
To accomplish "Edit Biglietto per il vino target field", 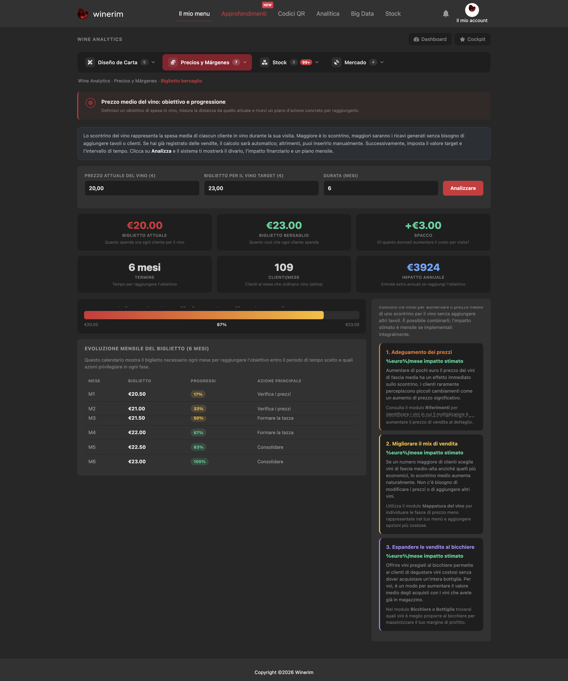I will pos(261,188).
